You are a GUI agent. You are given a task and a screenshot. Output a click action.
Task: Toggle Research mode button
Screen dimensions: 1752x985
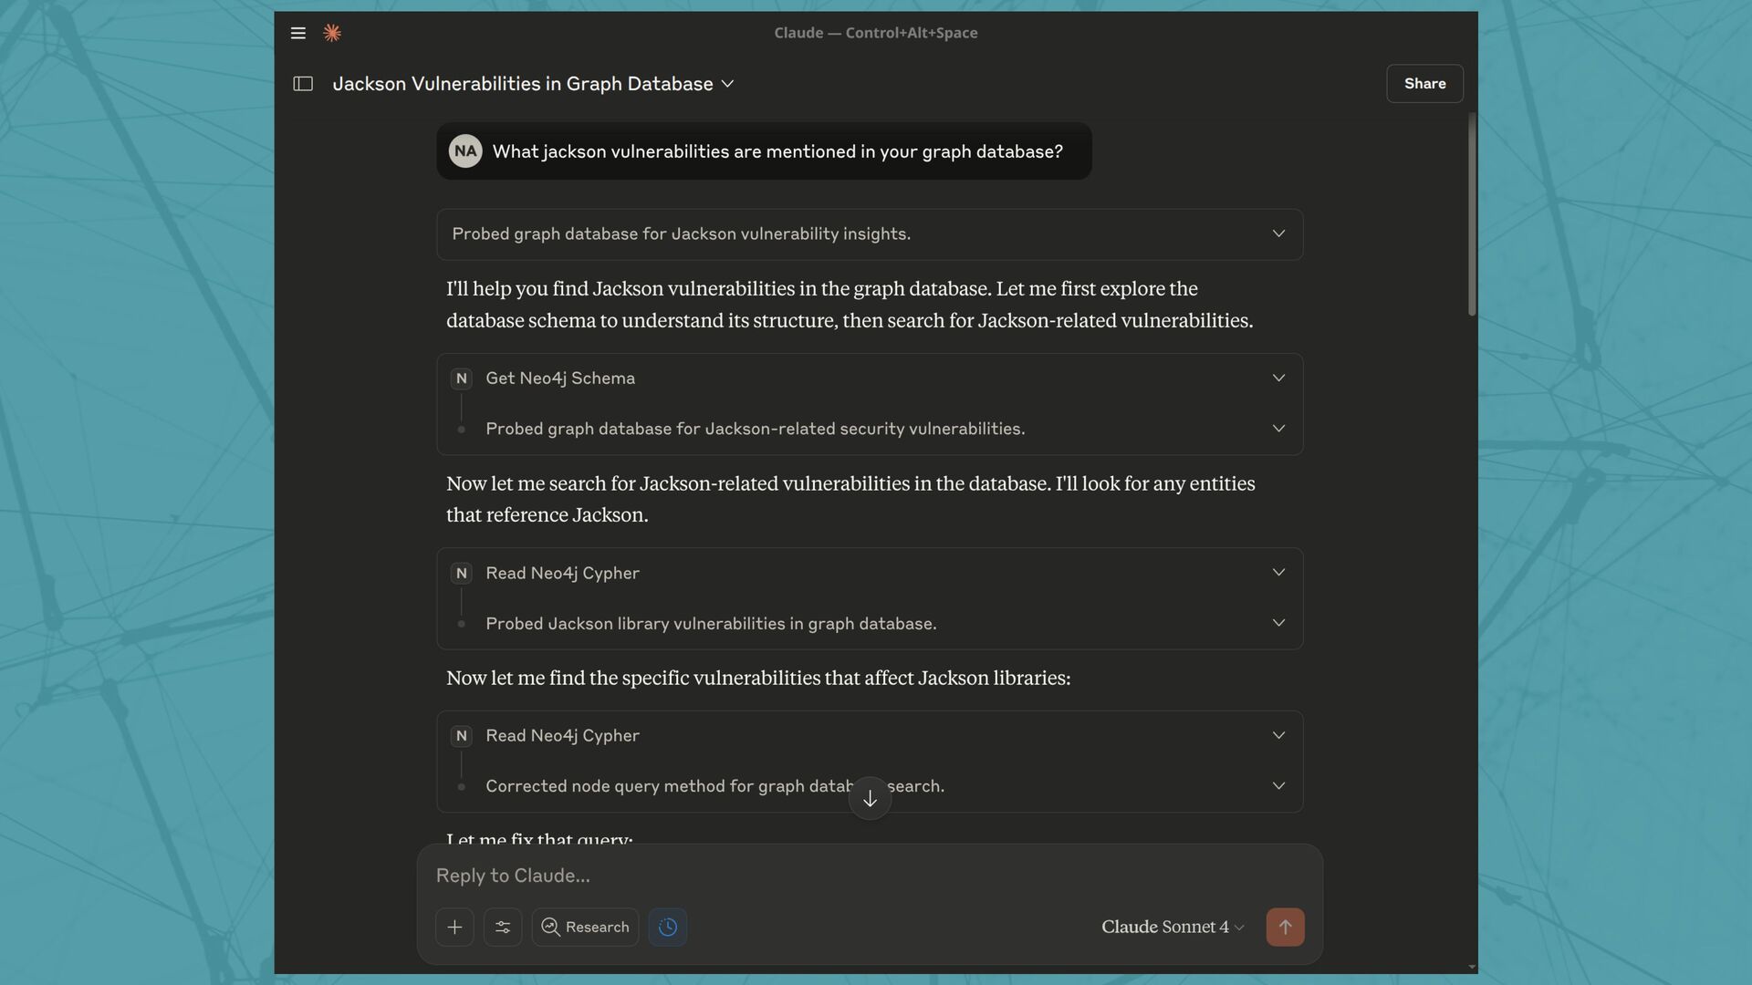585,927
